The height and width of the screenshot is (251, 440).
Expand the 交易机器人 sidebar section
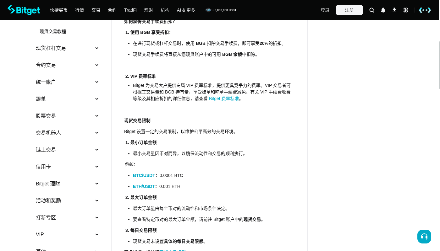pos(67,133)
